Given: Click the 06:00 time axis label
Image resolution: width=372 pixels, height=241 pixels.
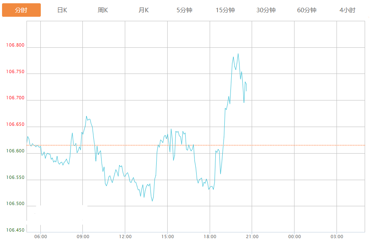Looking at the screenshot, I should [x=41, y=237].
